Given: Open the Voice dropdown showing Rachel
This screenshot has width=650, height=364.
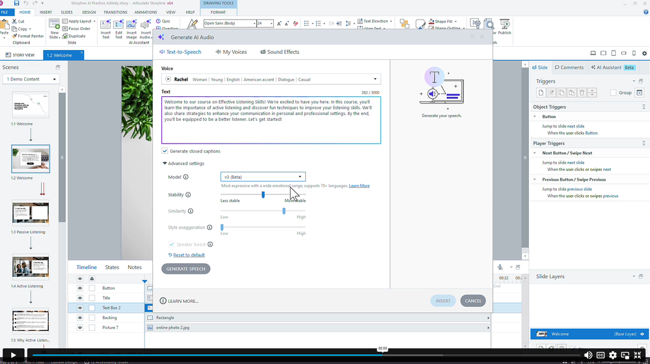Looking at the screenshot, I should point(271,79).
